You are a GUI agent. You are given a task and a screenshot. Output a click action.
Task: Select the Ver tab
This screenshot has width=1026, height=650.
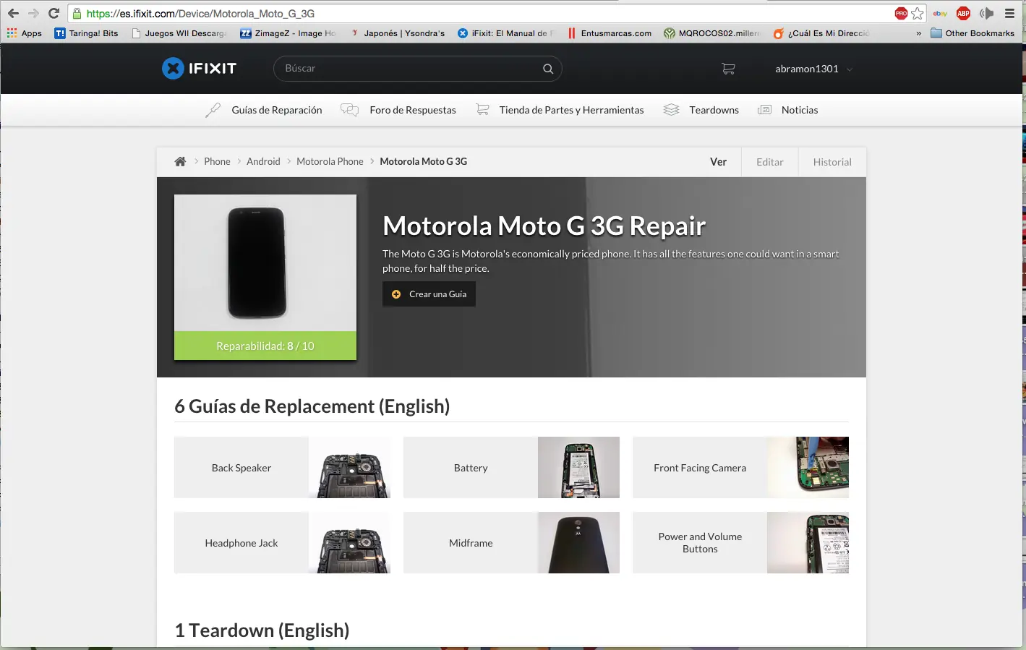718,162
